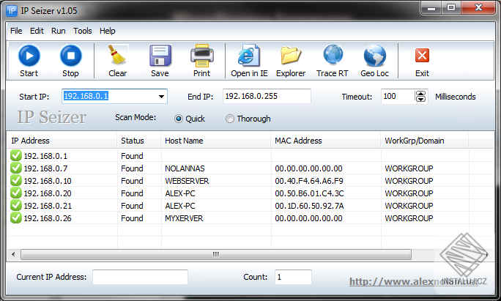Click Found status for 192.168.0.21
This screenshot has height=301, width=501.
[x=132, y=206]
